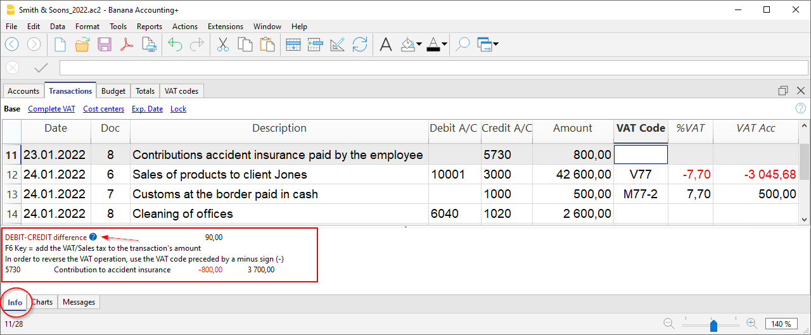Run Recheck accounting with the refresh arrows icon
Image resolution: width=811 pixels, height=335 pixels.
[x=360, y=44]
